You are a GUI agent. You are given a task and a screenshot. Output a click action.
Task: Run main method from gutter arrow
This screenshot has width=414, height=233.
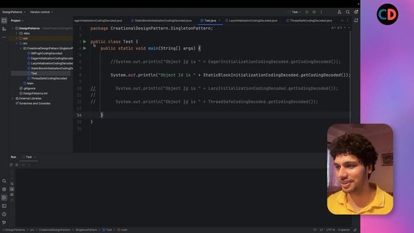tap(85, 49)
